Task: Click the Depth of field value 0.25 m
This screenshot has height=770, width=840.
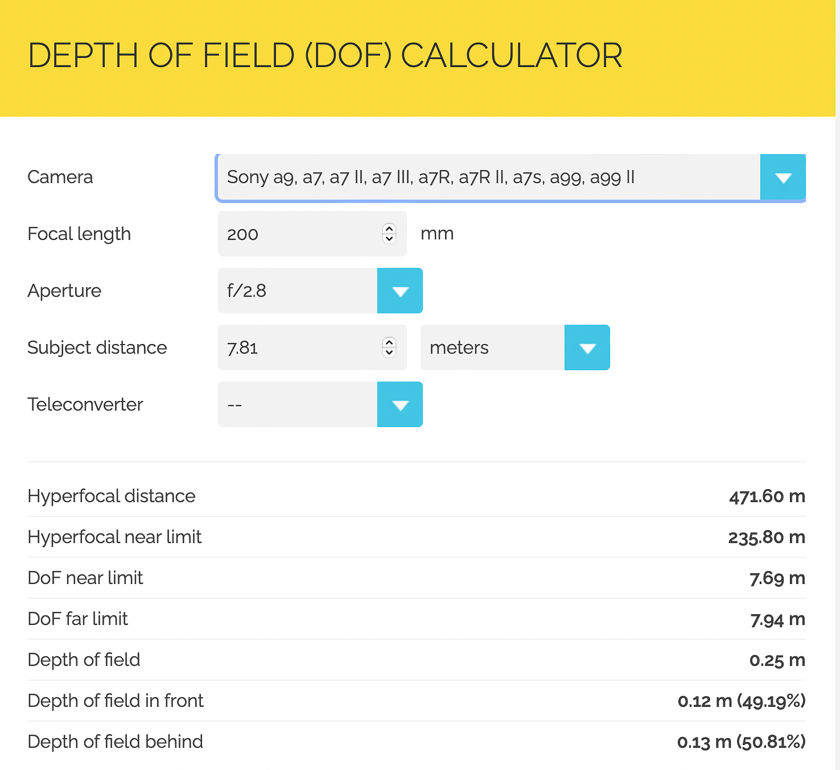Action: tap(777, 660)
